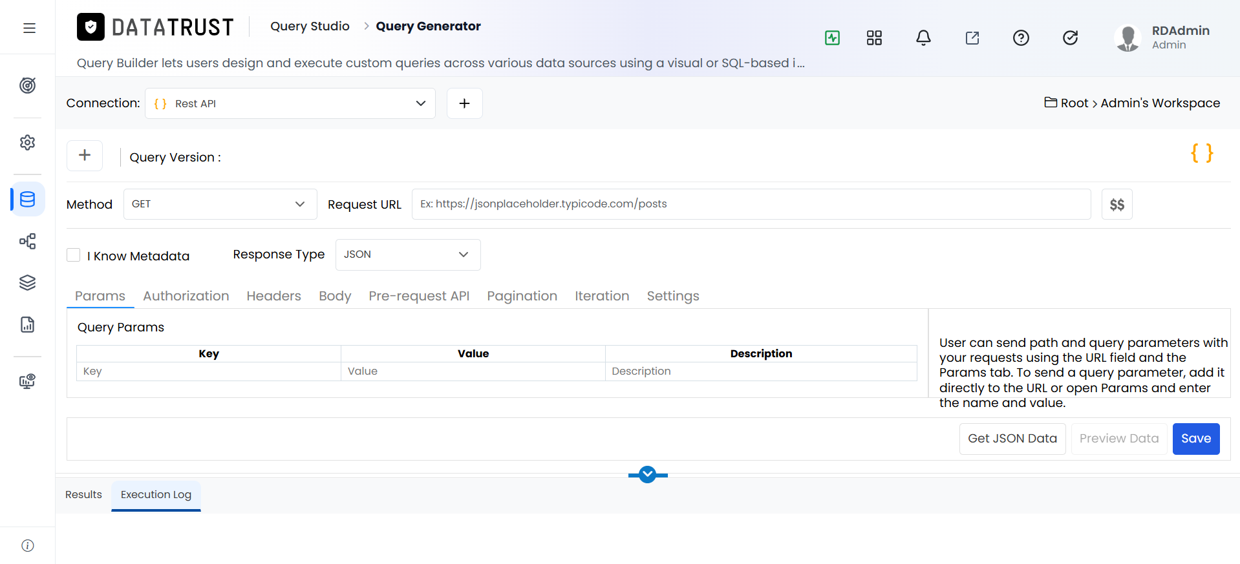The image size is (1240, 564).
Task: Click the Key column header
Action: click(209, 353)
